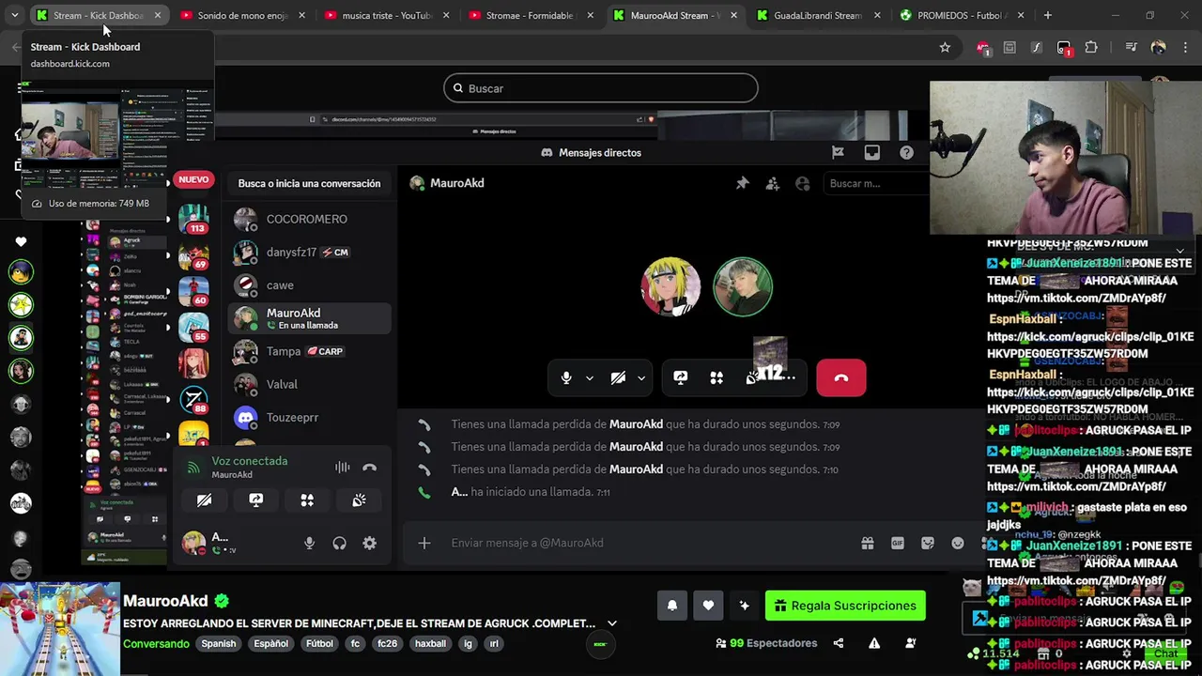Viewport: 1202px width, 676px height.
Task: Report stream with the warning triangle icon
Action: pos(874,643)
